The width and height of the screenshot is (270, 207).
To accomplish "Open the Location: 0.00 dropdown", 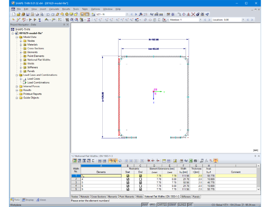I will click(x=243, y=20).
